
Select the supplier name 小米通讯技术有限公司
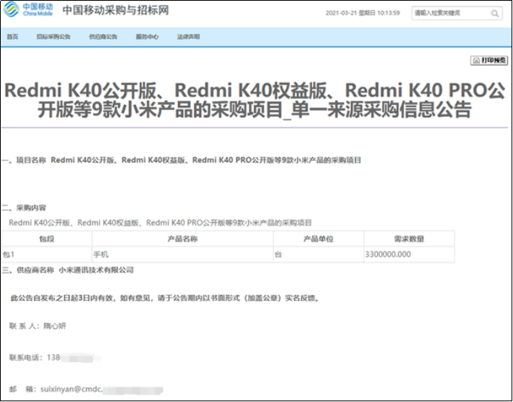(x=96, y=270)
